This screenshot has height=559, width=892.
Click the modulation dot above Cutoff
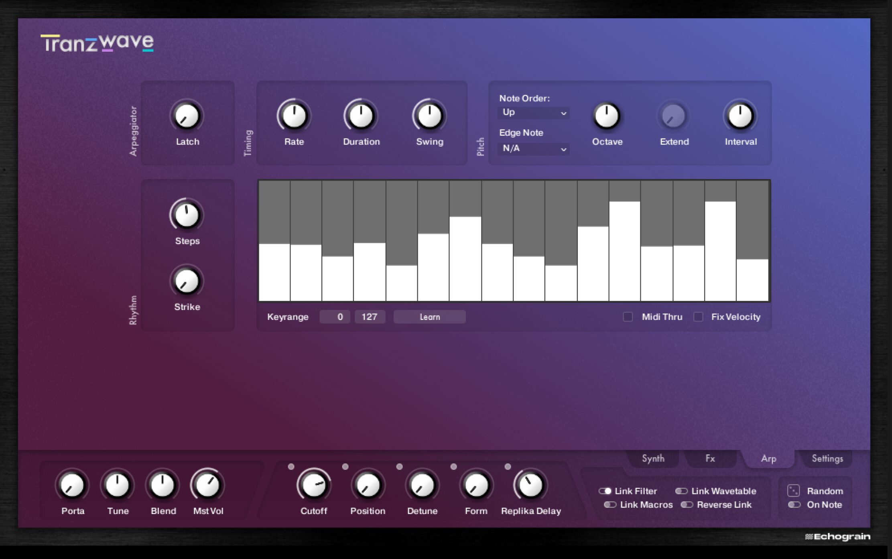(x=291, y=467)
